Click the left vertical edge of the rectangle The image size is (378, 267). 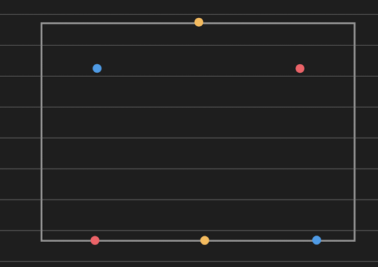click(x=42, y=132)
